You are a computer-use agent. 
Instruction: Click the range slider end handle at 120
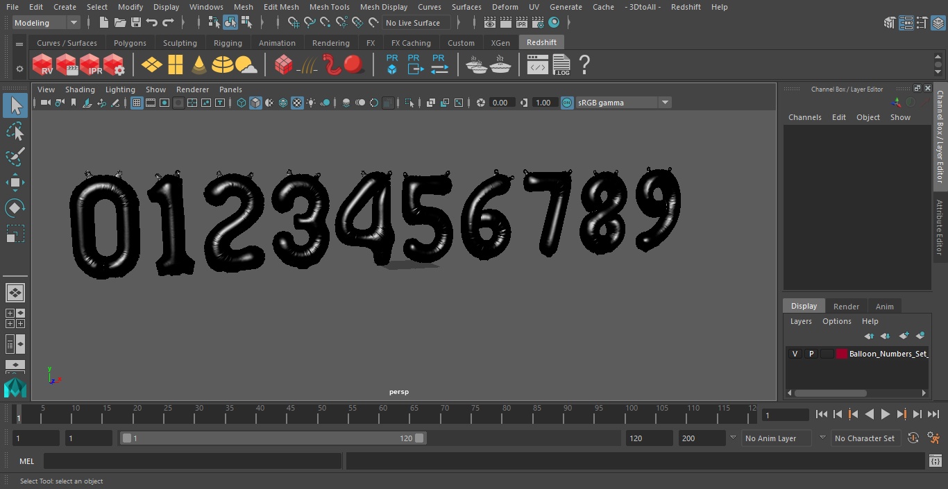419,438
